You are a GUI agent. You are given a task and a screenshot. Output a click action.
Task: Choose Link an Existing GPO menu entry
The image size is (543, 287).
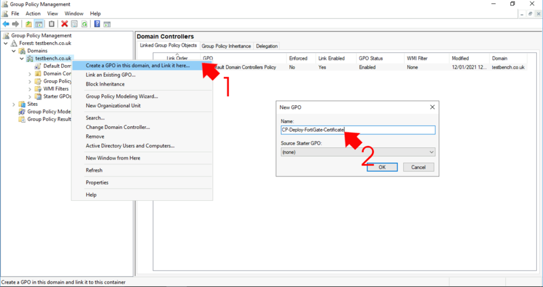pyautogui.click(x=110, y=75)
